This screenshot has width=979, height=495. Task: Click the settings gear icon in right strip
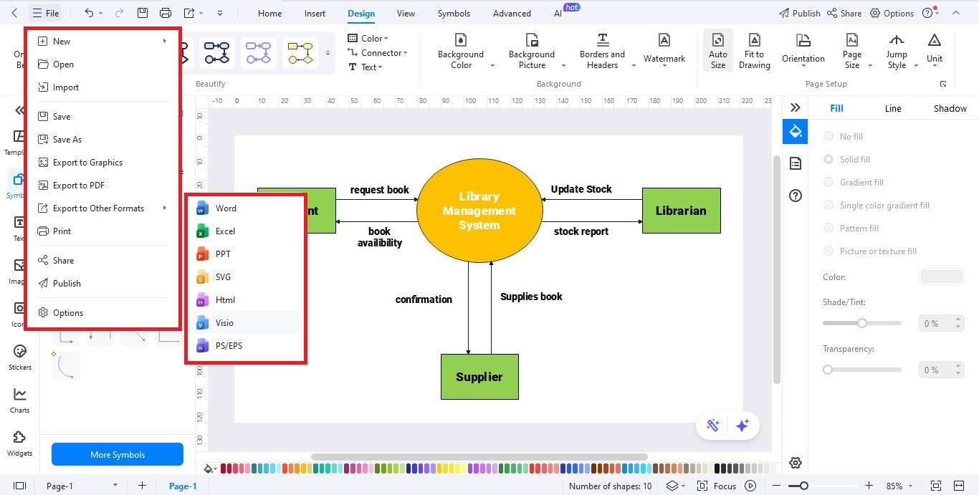pos(795,463)
